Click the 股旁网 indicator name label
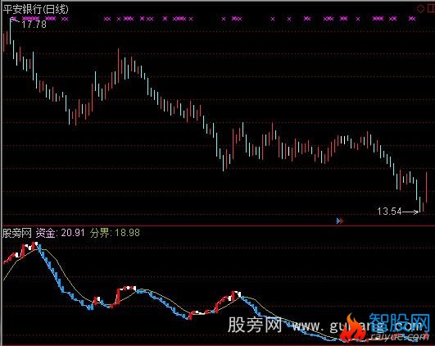Image resolution: width=435 pixels, height=346 pixels. 17,233
